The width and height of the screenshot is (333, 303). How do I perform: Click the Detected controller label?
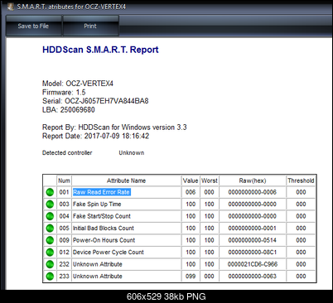[67, 153]
